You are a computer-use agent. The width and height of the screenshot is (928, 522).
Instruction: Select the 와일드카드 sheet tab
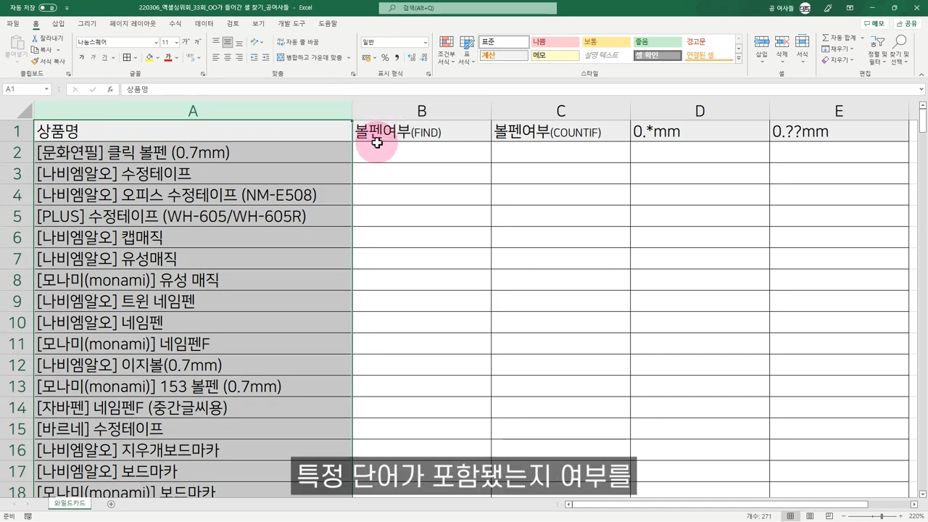(x=70, y=503)
